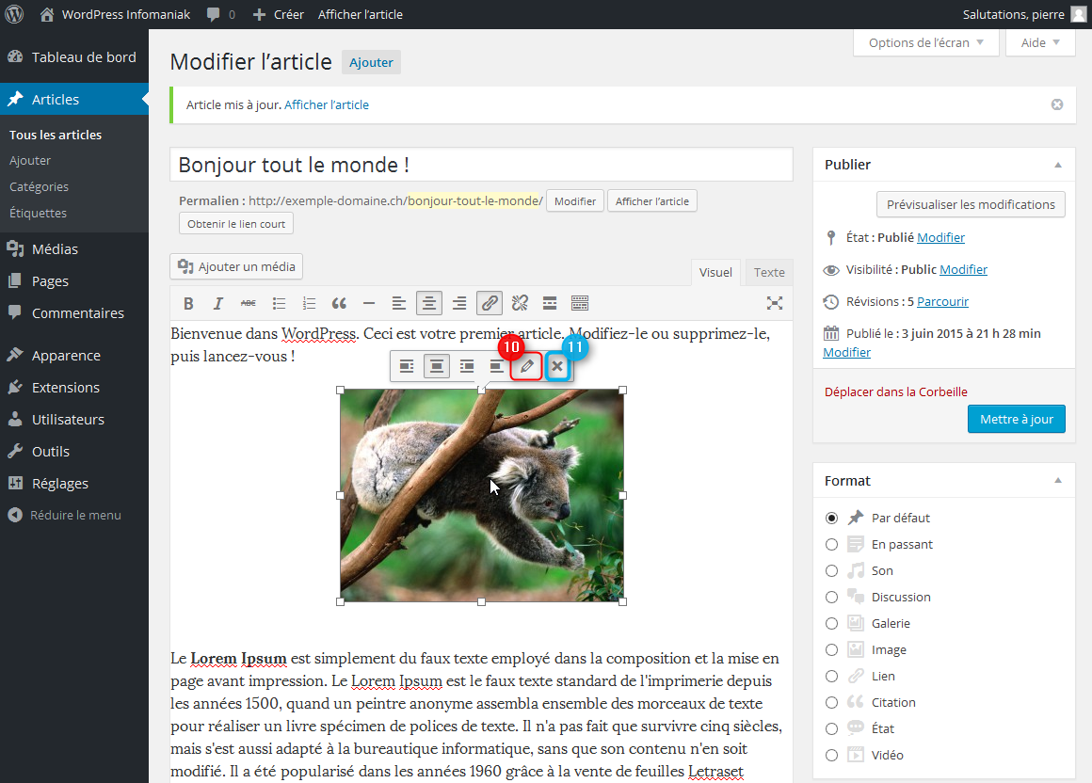Enable distraction-free fullscreen writing mode
Screen dimensions: 1092x783
tap(774, 303)
